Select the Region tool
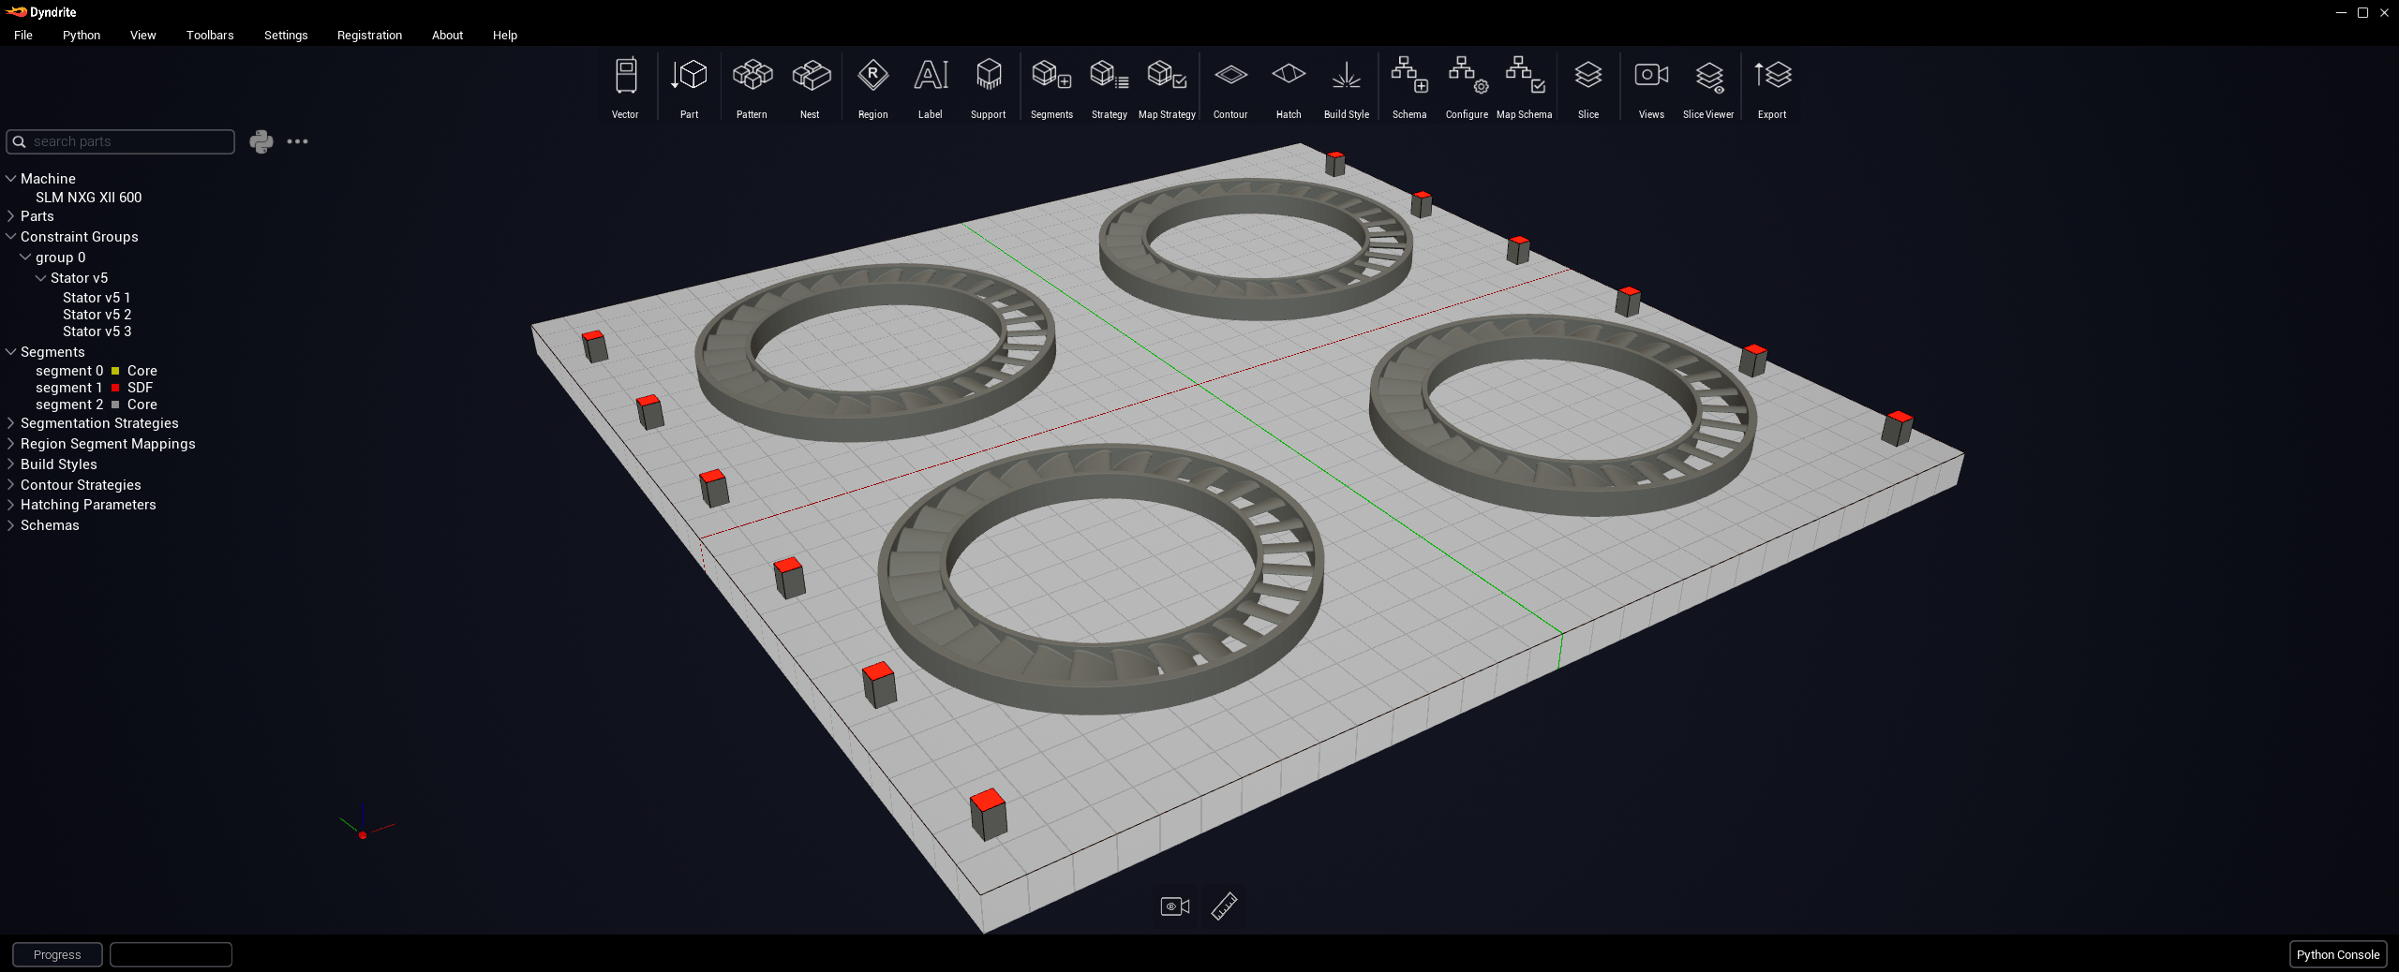This screenshot has width=2399, height=972. click(x=872, y=87)
